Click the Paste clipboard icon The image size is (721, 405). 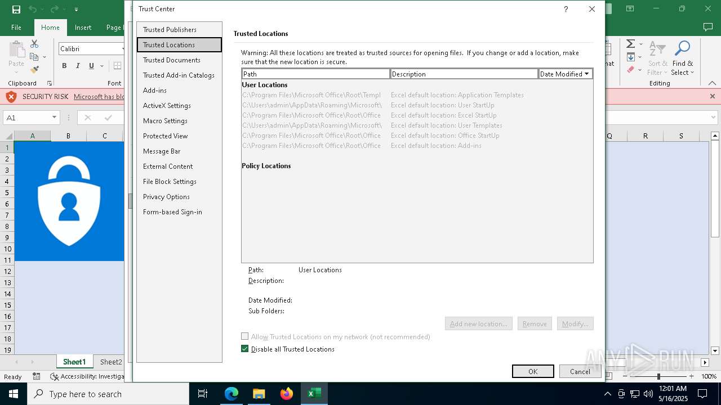pyautogui.click(x=16, y=49)
